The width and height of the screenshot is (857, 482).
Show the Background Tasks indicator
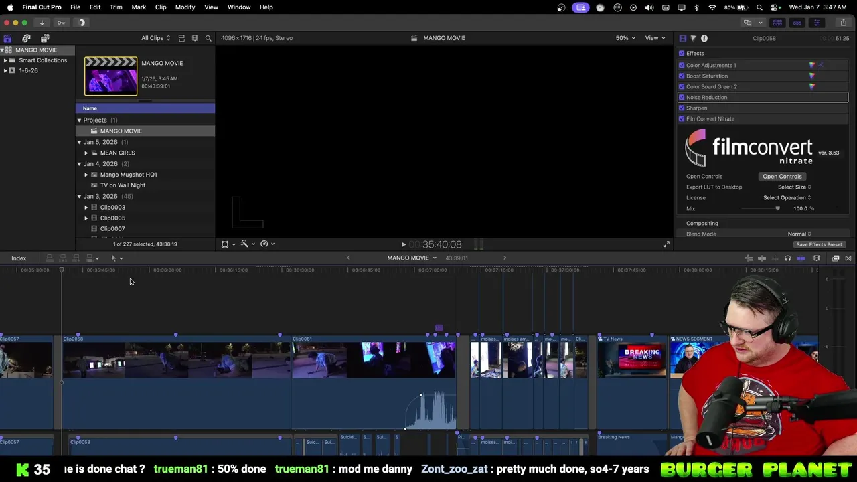82,23
